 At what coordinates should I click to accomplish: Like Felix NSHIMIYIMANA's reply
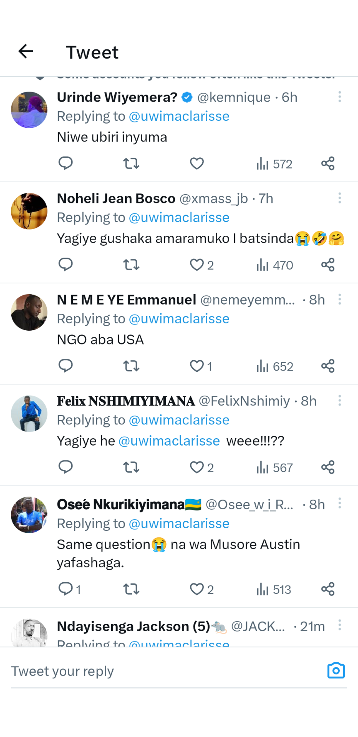(x=201, y=468)
